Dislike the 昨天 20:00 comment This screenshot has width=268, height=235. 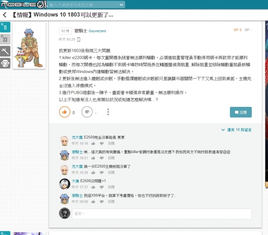[x=102, y=202]
